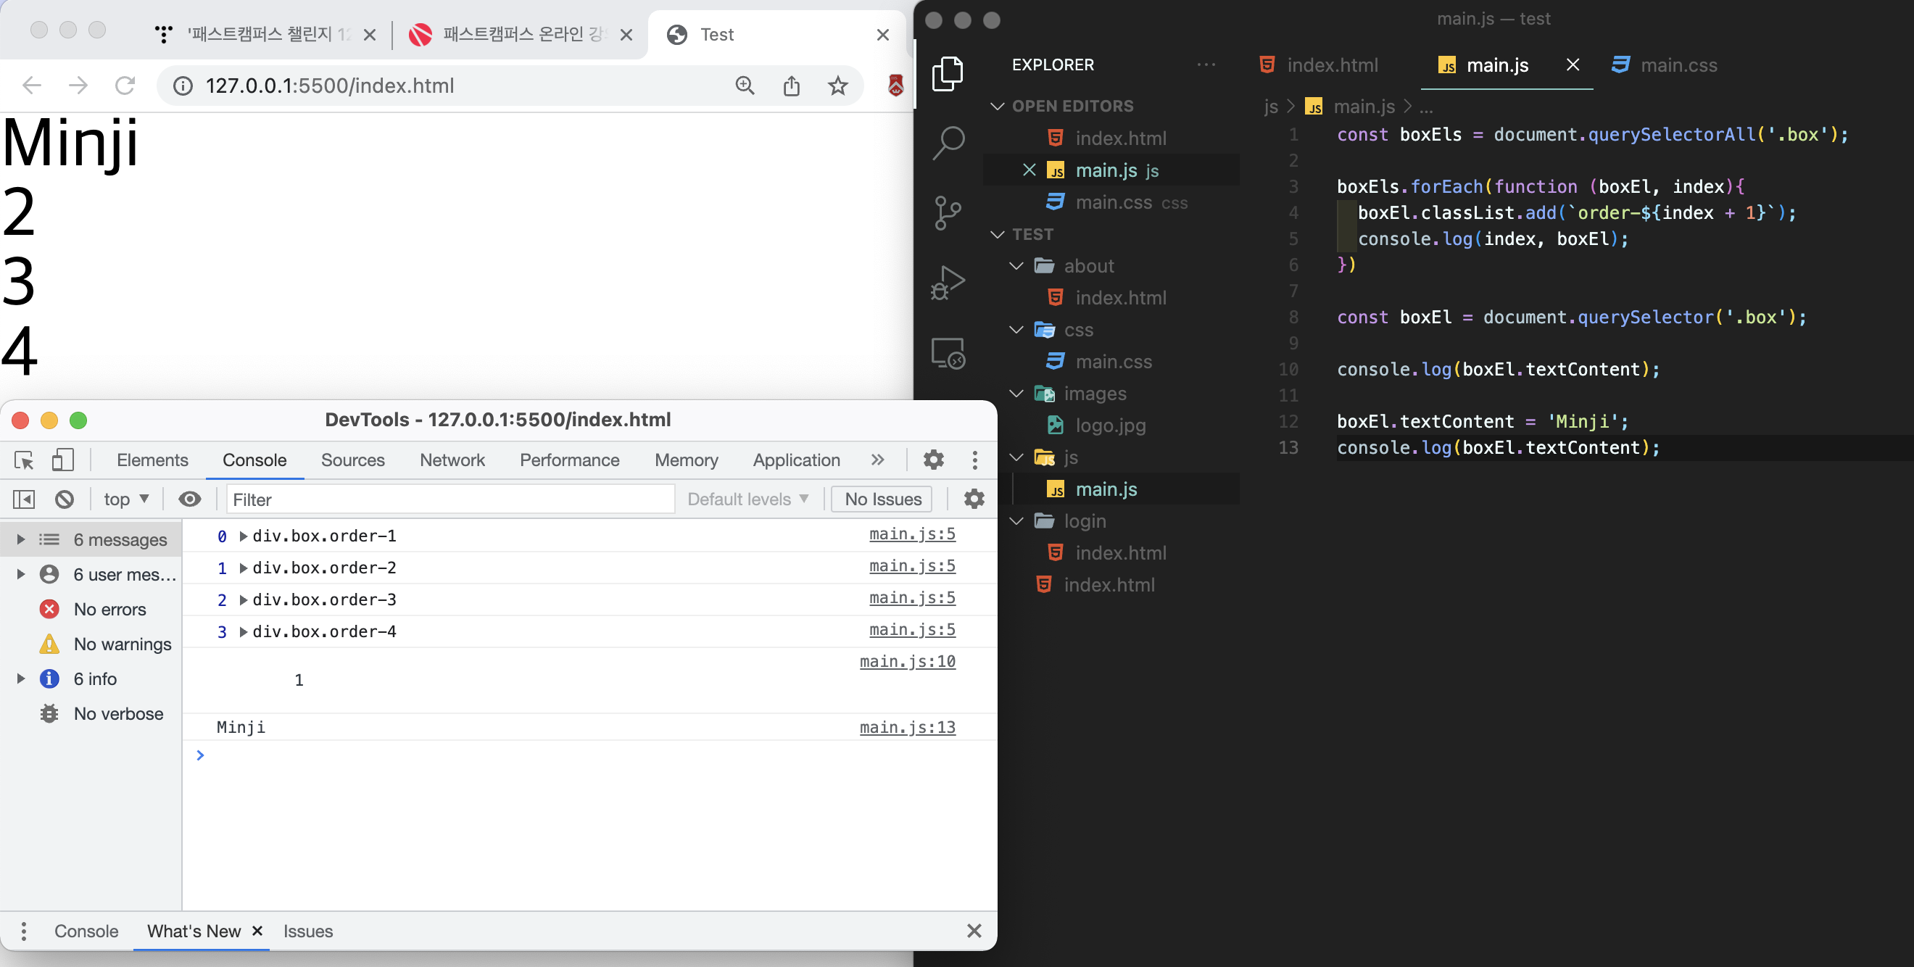1914x967 pixels.
Task: Open DevTools settings gear icon
Action: (x=933, y=460)
